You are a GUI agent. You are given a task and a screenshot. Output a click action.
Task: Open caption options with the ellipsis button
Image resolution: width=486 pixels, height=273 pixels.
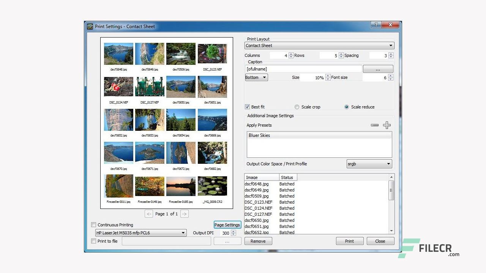click(378, 69)
